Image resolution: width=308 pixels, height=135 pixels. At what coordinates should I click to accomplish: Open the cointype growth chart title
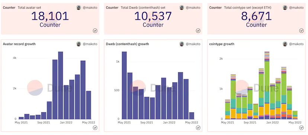click(222, 44)
